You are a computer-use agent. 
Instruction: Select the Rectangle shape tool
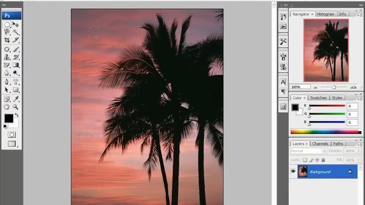[15, 90]
